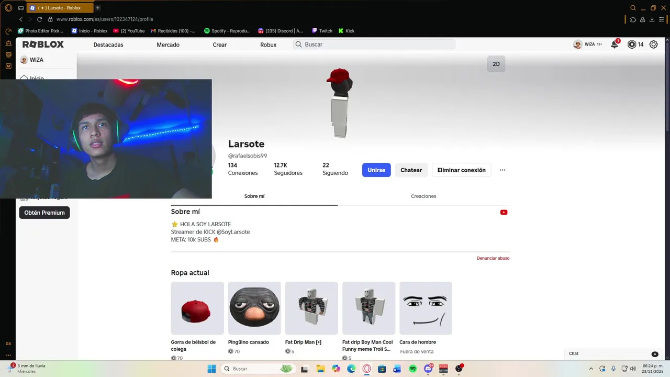Viewport: 670px width, 377px height.
Task: Open Microsoft Store from the taskbar
Action: tap(382, 369)
